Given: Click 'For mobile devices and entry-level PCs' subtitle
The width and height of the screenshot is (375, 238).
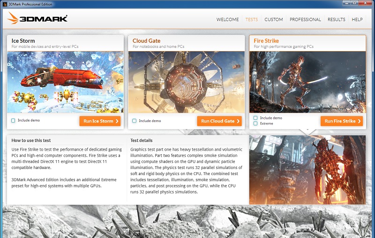Looking at the screenshot, I should coord(45,46).
